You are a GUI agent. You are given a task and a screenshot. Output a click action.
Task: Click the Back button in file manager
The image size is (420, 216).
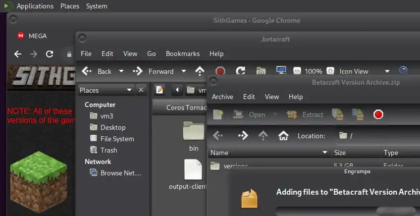point(97,71)
